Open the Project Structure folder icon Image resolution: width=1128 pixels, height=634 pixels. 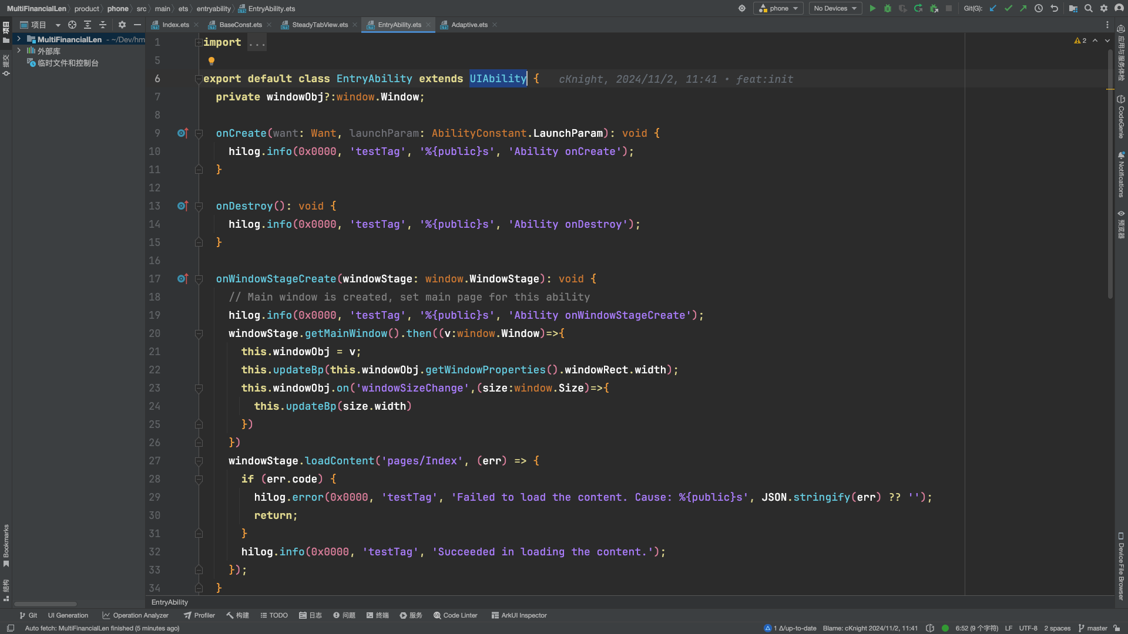click(1073, 8)
